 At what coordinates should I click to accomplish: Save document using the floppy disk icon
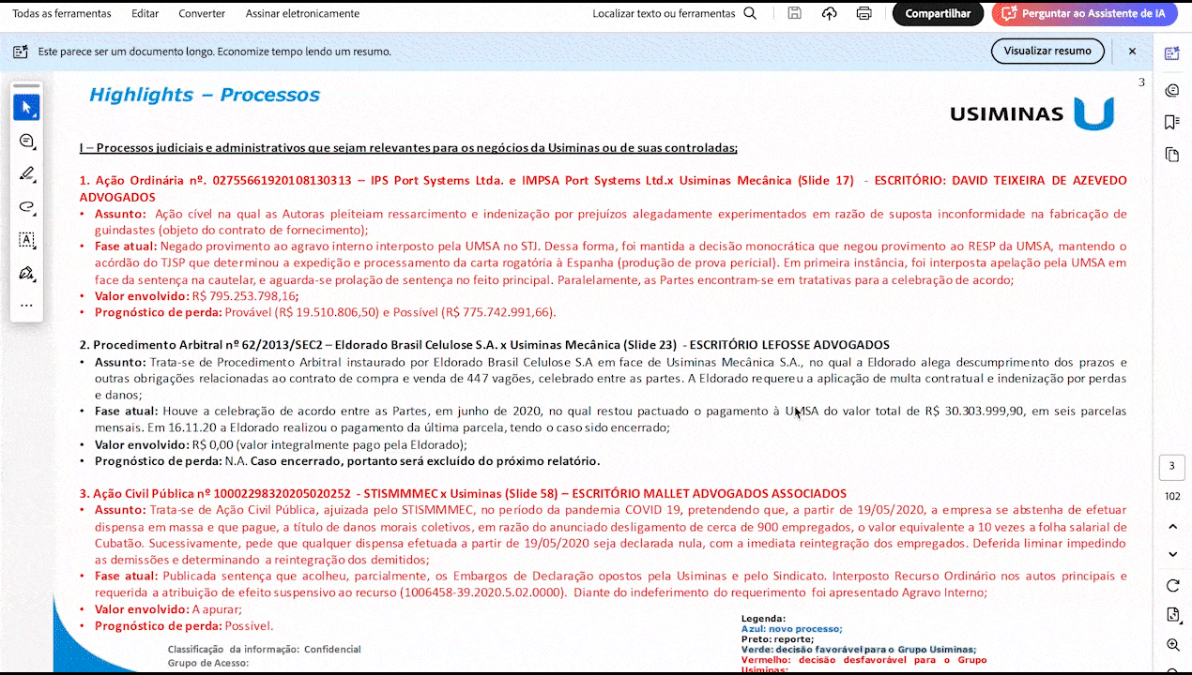point(795,14)
